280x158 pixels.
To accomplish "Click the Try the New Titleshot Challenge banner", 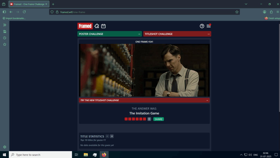I will click(144, 100).
